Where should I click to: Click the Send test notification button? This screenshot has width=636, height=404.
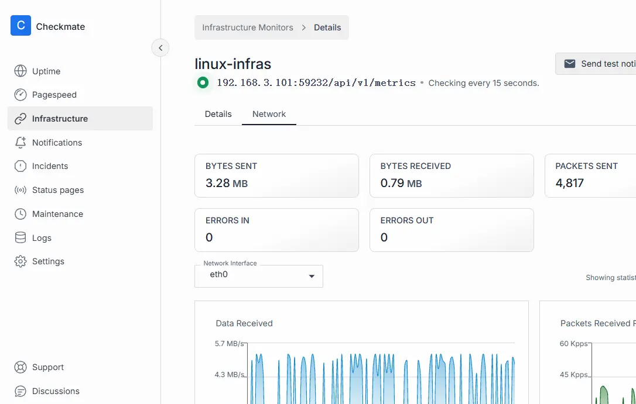point(597,64)
